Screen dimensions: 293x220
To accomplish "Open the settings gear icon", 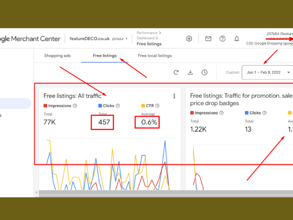I will [x=189, y=38].
